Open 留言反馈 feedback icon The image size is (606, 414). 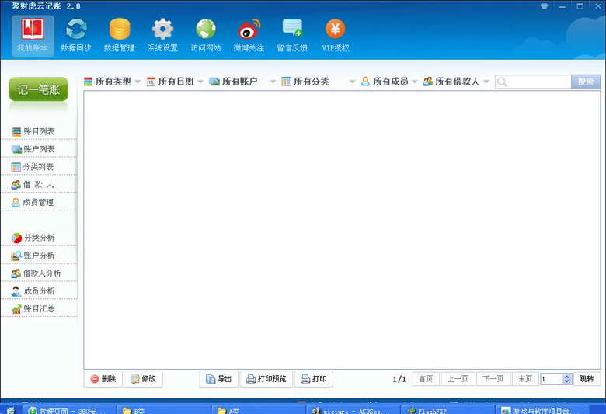coord(292,35)
